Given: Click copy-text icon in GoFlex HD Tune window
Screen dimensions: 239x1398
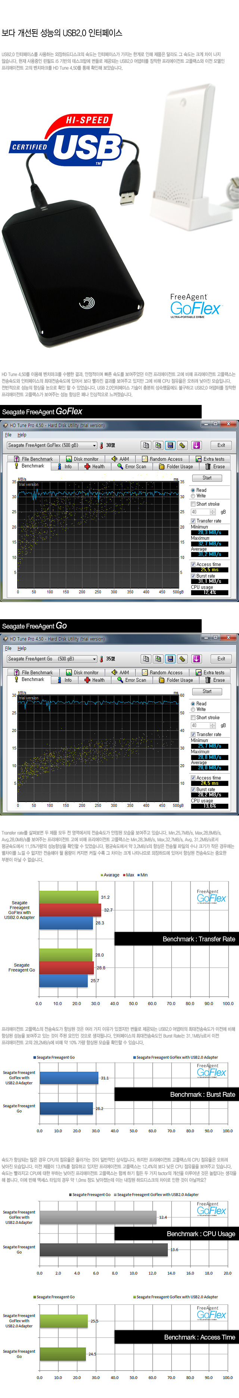Looking at the screenshot, I should pyautogui.click(x=146, y=445).
